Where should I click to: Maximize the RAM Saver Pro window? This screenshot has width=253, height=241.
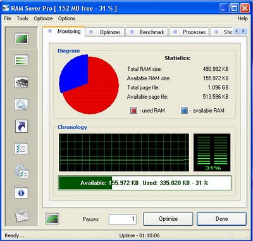click(234, 8)
